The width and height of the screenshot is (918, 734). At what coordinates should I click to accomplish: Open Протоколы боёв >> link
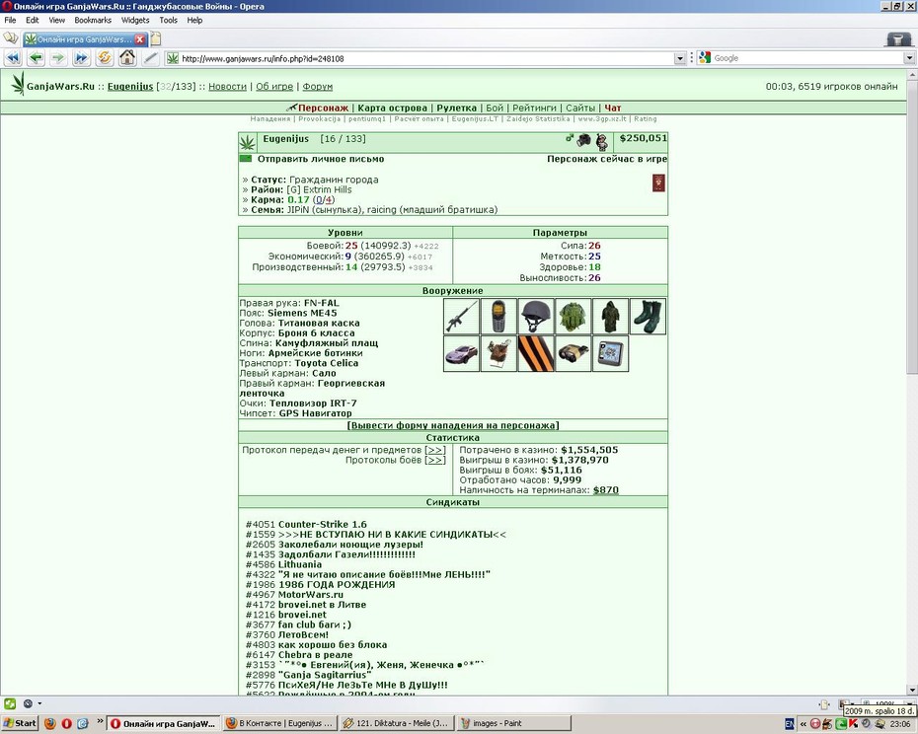click(435, 460)
